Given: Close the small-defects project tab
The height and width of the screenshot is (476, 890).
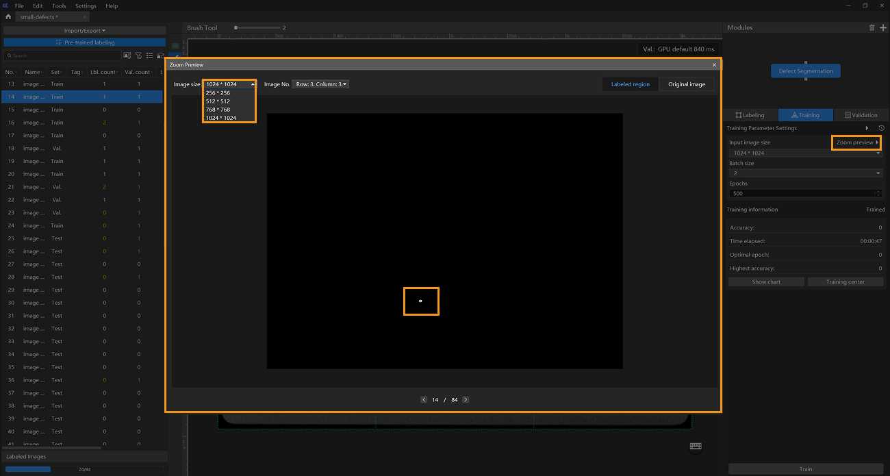Looking at the screenshot, I should tap(85, 16).
